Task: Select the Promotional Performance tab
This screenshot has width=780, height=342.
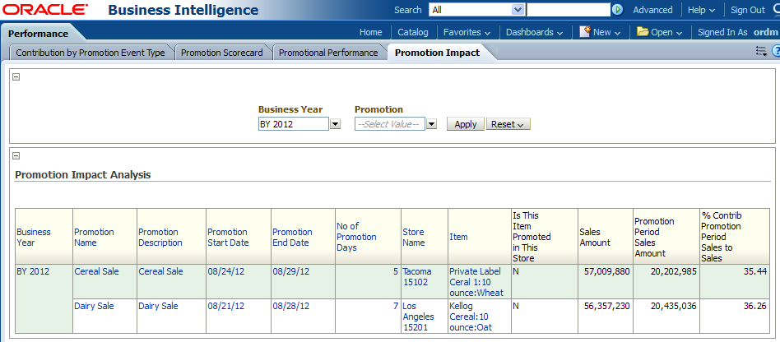Action: [328, 53]
